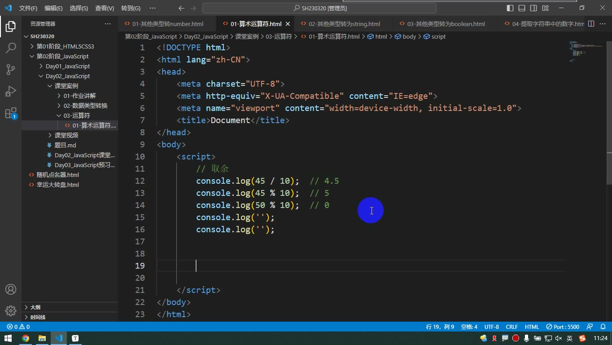Select language mode HTML in status bar
Screen dimensions: 612x345
click(x=532, y=327)
